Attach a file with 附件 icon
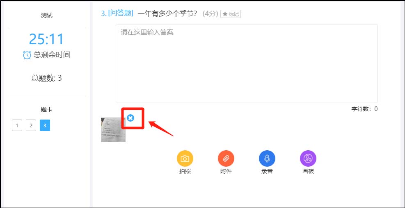The width and height of the screenshot is (405, 208). pyautogui.click(x=226, y=158)
